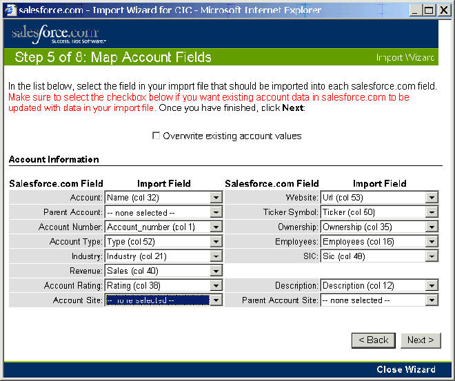The image size is (455, 381).
Task: Click the Description field label
Action: click(x=296, y=286)
